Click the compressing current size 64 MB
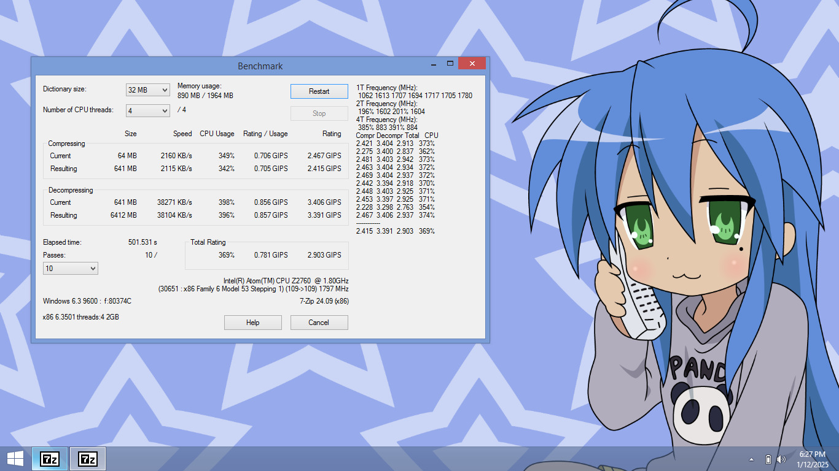 [127, 156]
